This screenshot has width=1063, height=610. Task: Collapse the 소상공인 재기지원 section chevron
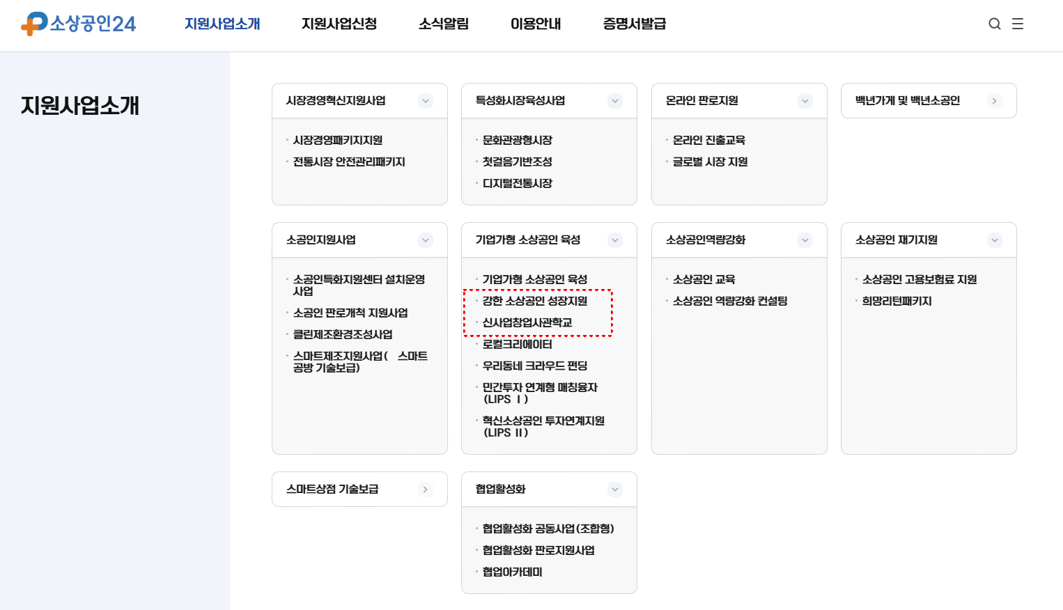coord(995,240)
